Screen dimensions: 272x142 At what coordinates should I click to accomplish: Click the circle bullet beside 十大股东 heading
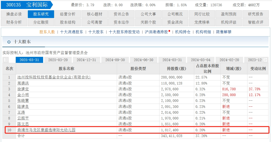[9, 42]
